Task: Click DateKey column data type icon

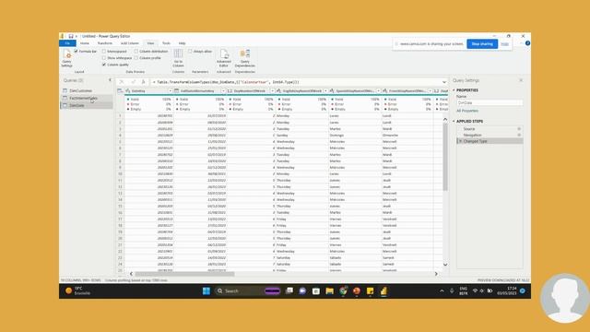Action: tap(128, 90)
